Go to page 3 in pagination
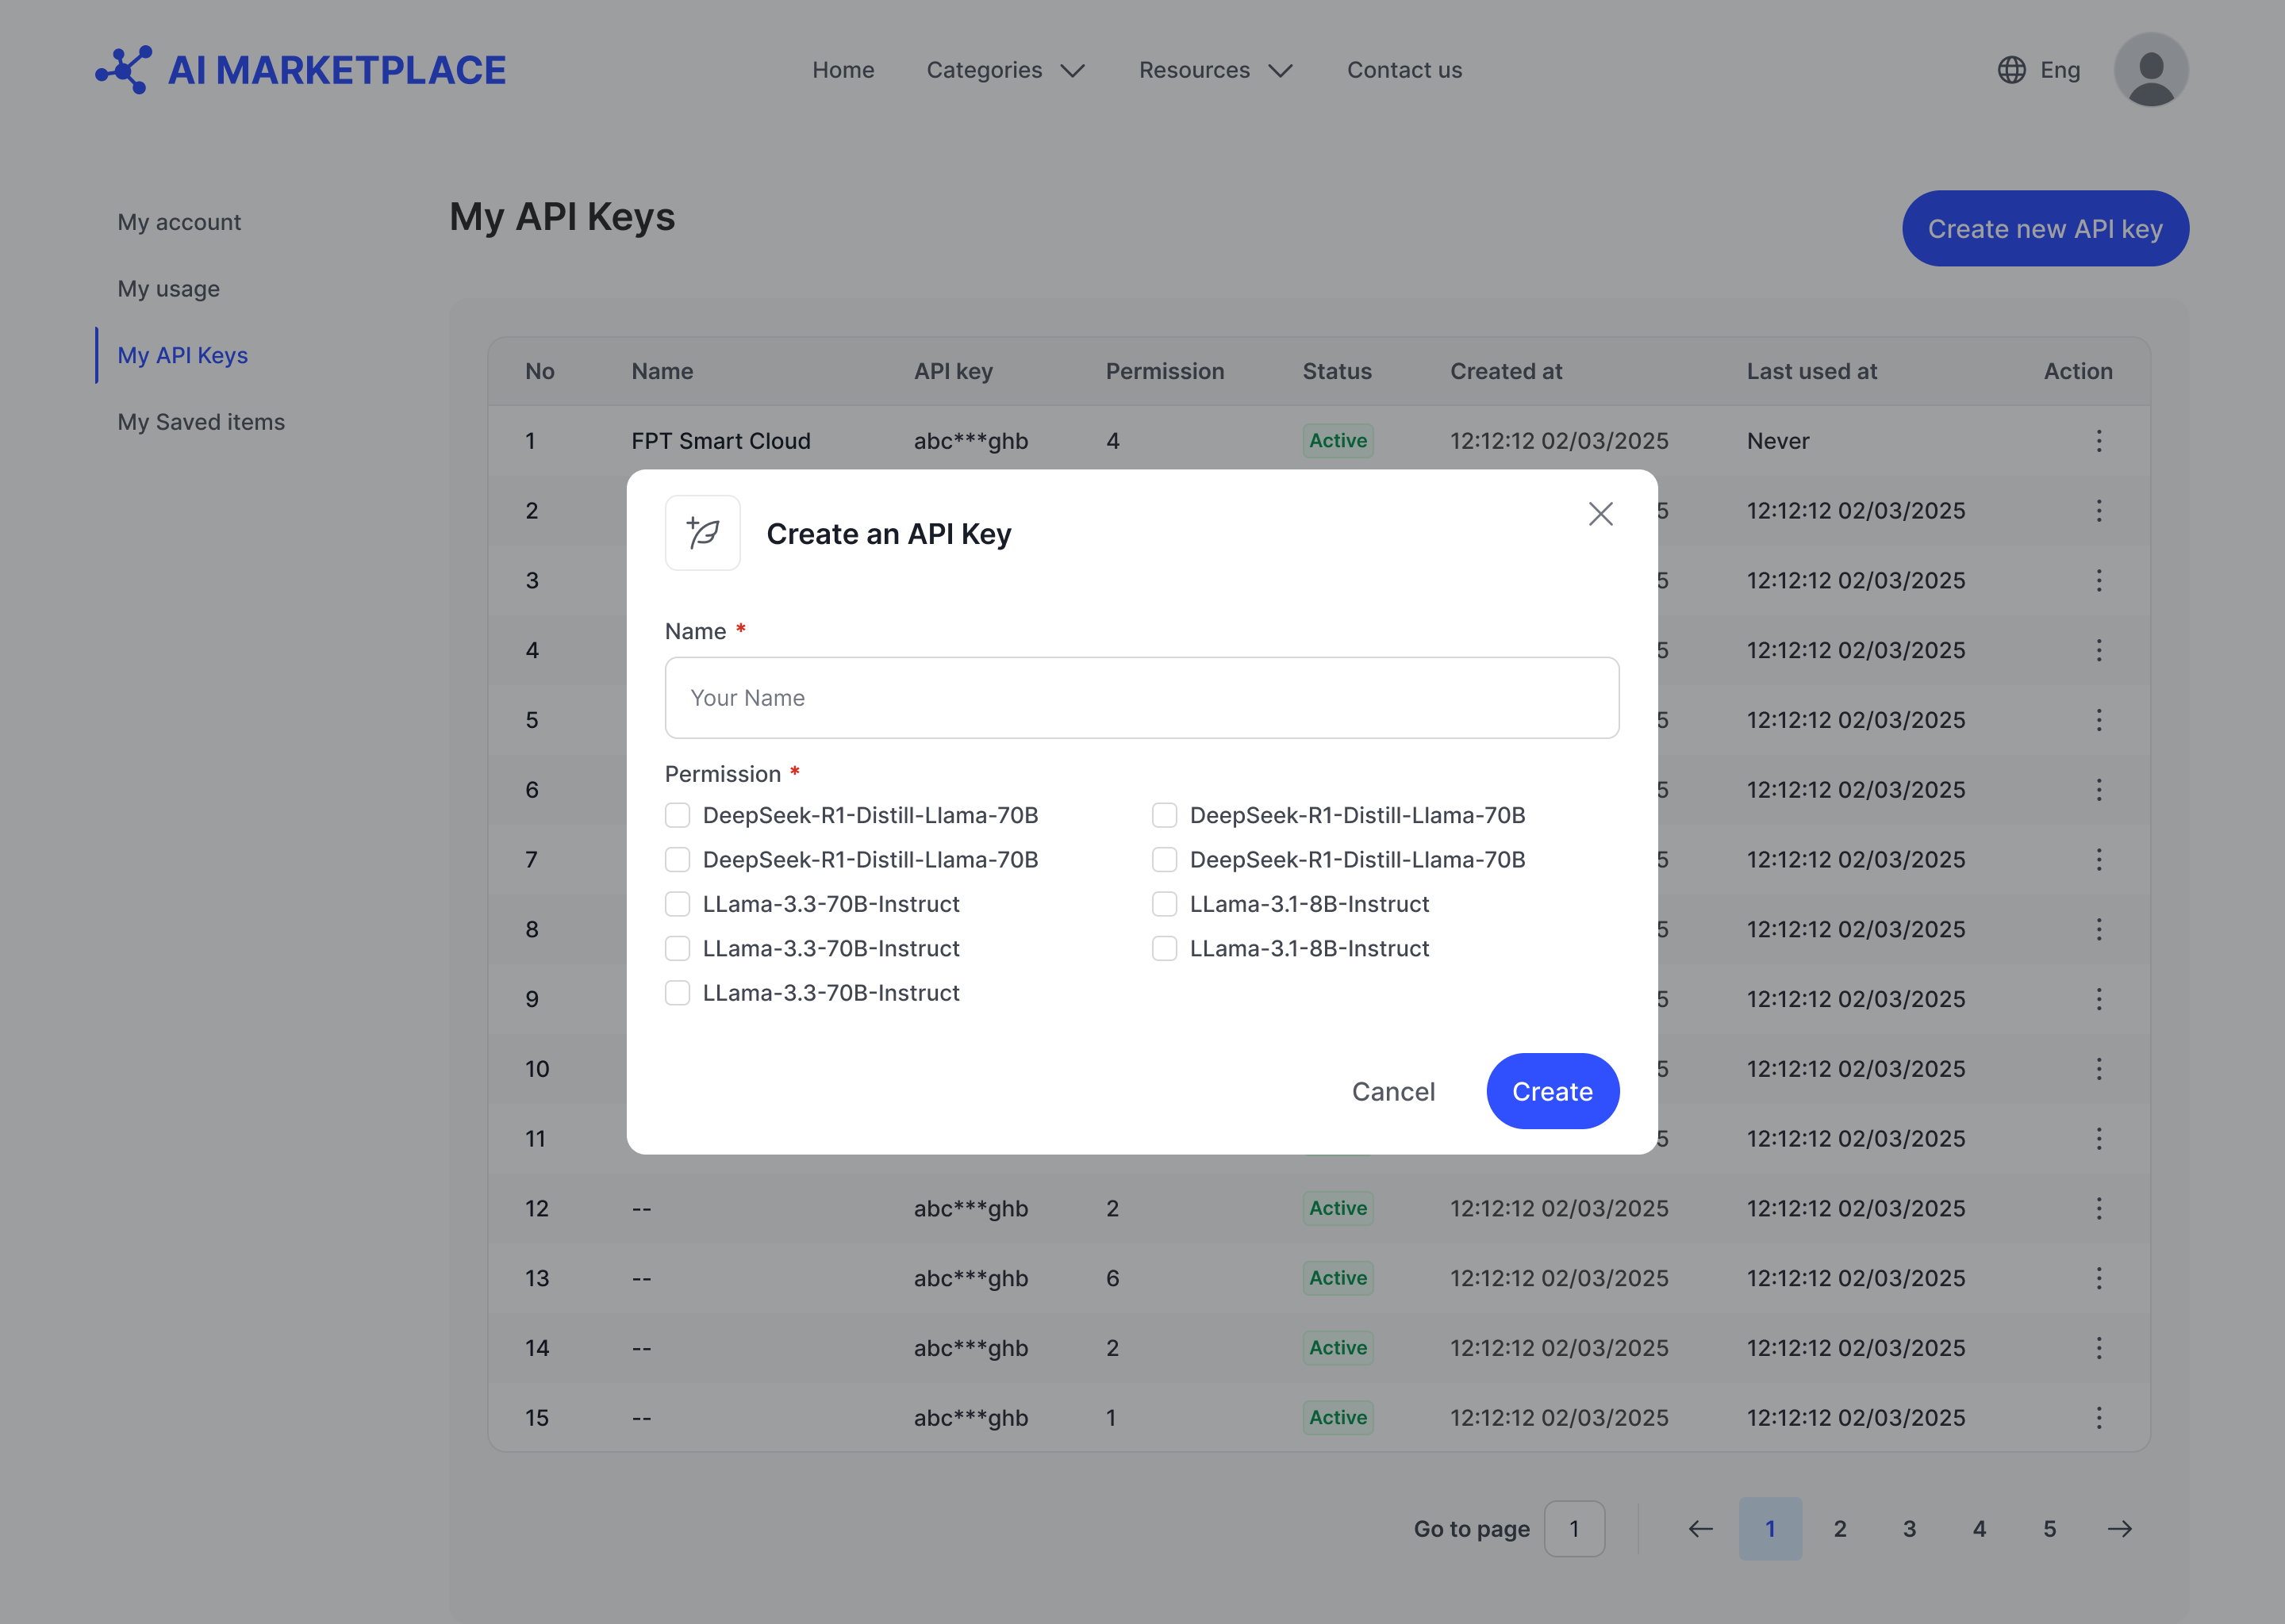This screenshot has width=2285, height=1624. (1910, 1529)
